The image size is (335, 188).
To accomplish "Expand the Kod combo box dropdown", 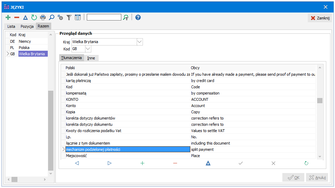I will pyautogui.click(x=88, y=49).
